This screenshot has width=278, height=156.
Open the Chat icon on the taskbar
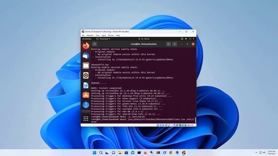tap(113, 153)
